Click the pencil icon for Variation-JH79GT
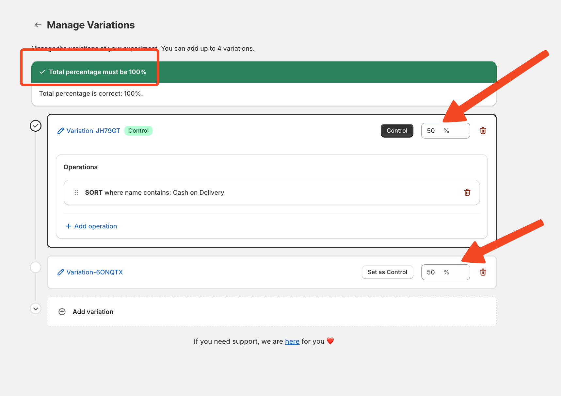The width and height of the screenshot is (561, 396). 60,131
